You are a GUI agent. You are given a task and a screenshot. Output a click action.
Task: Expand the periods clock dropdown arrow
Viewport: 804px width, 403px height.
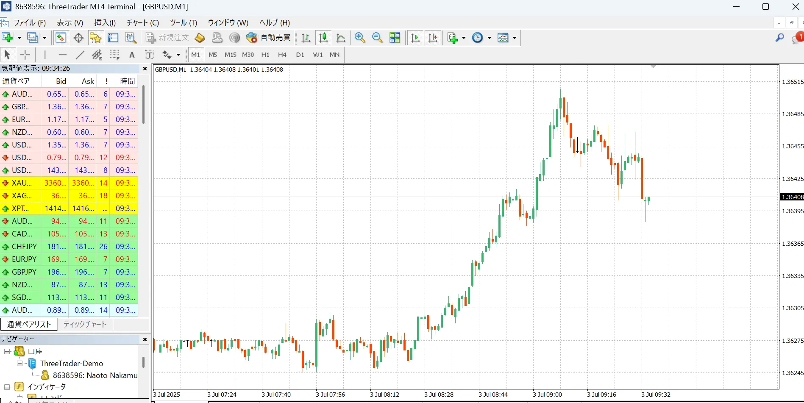[x=489, y=38]
